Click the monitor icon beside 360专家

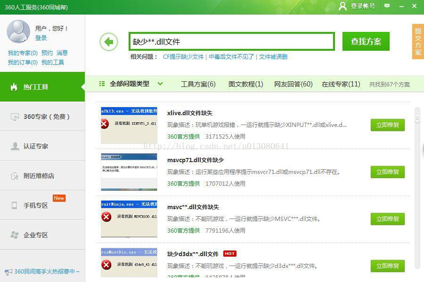pos(15,117)
